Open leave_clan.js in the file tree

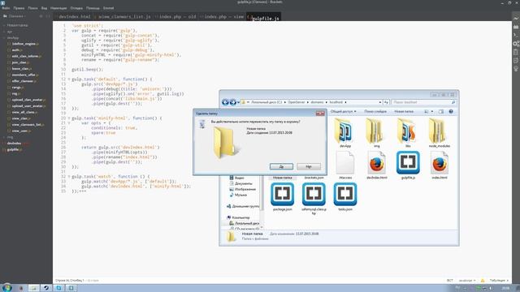21,68
